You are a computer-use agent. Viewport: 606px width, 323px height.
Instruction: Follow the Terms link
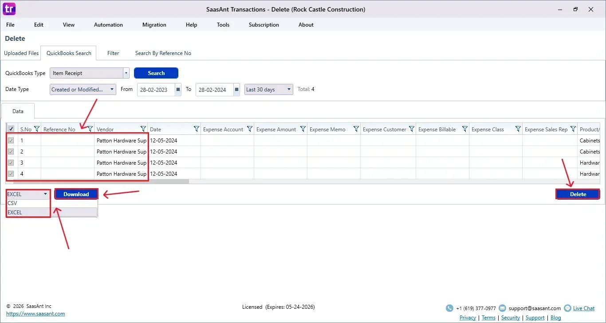tap(488, 318)
